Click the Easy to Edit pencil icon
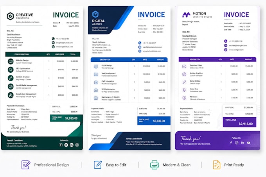 pyautogui.click(x=98, y=165)
